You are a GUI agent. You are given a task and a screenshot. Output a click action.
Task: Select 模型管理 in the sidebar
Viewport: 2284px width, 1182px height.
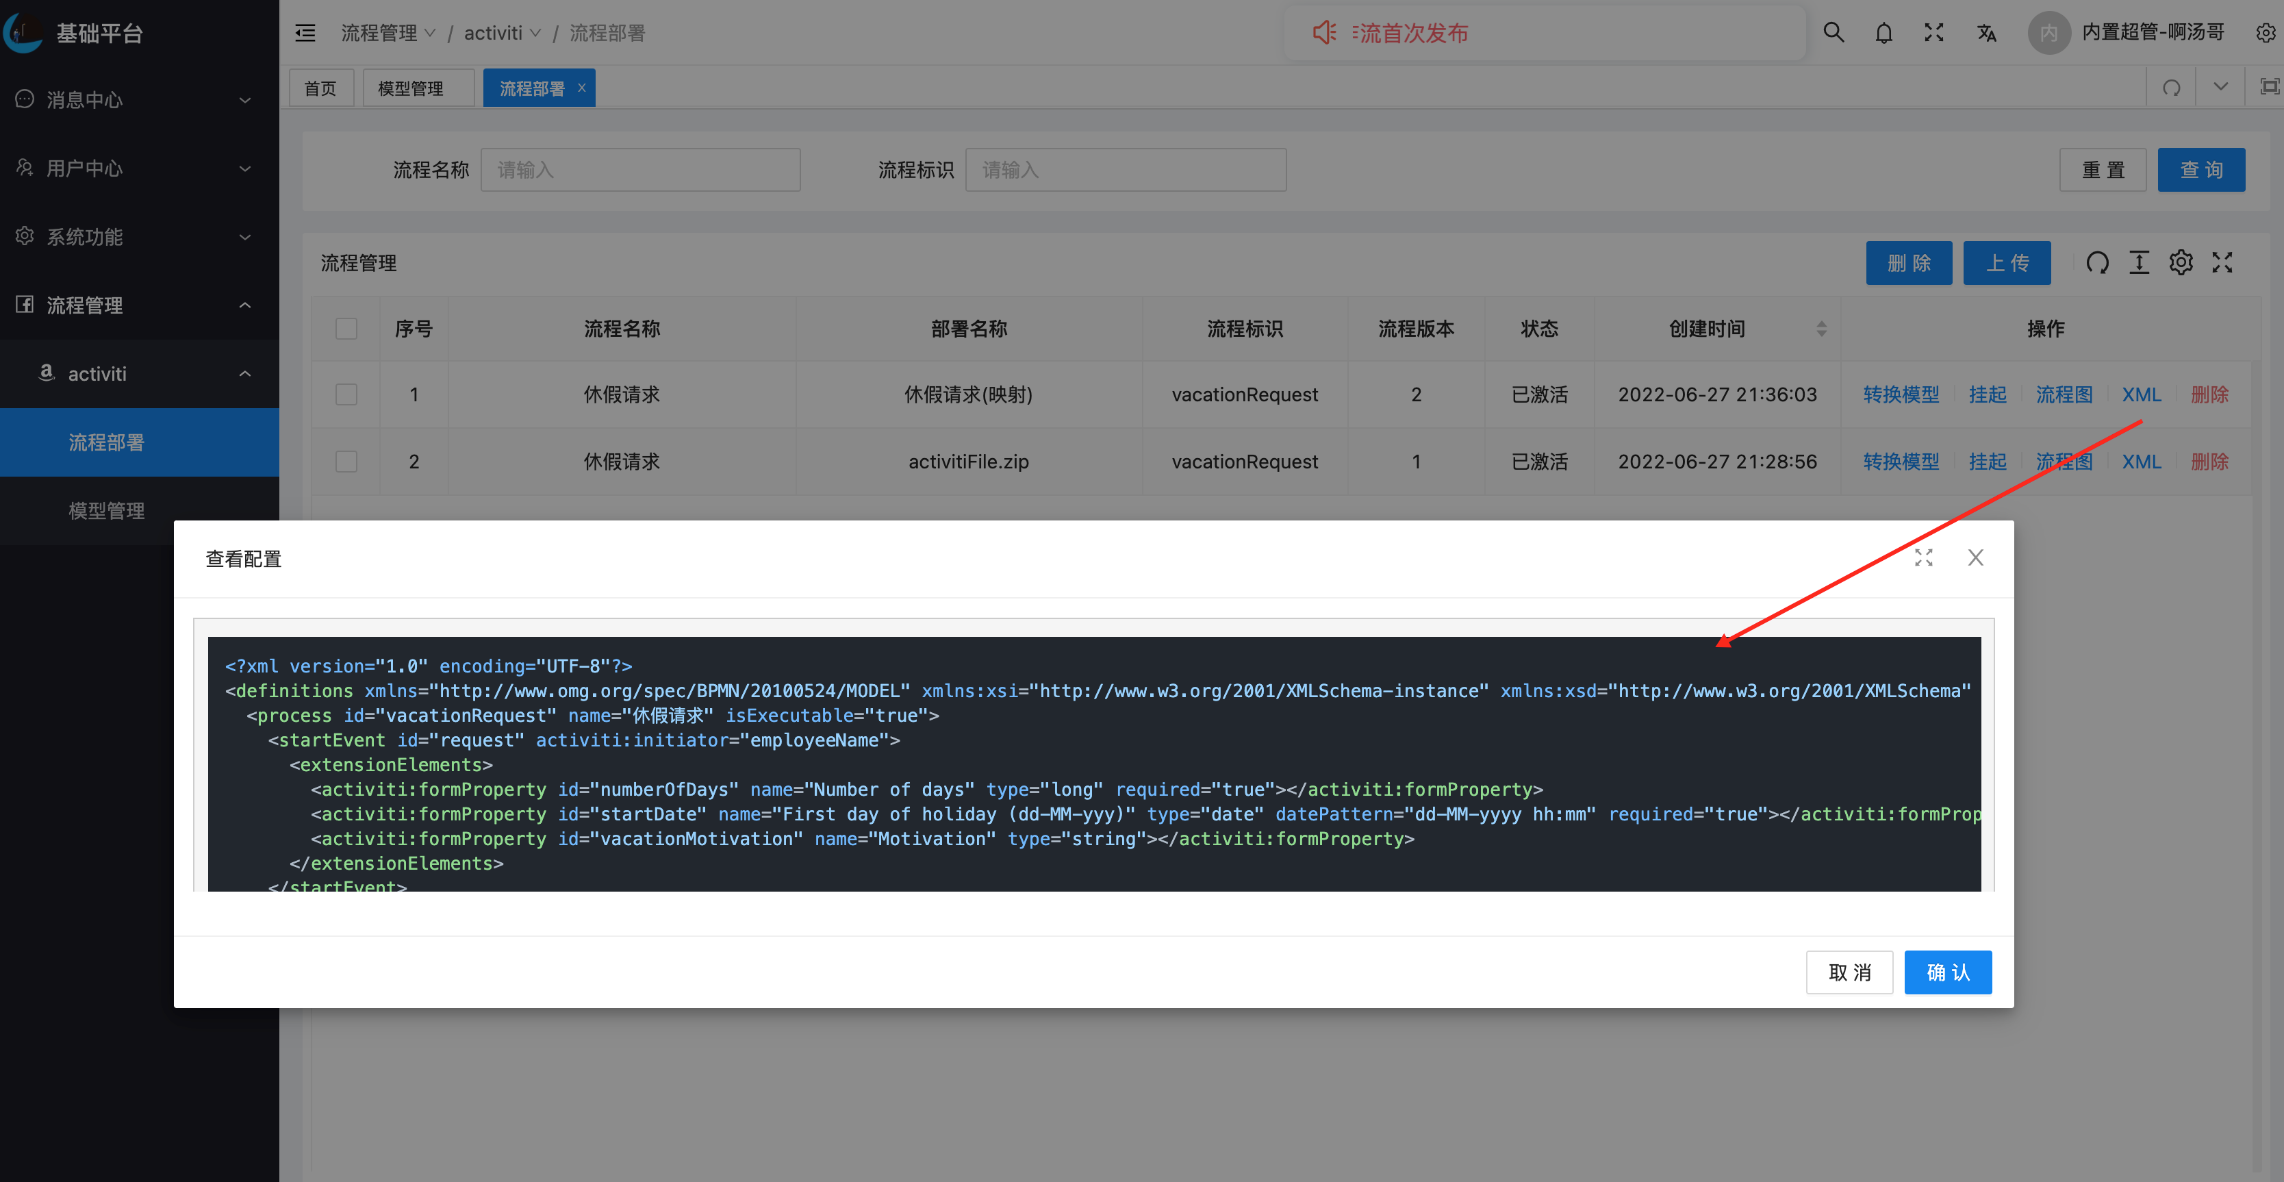(x=106, y=511)
